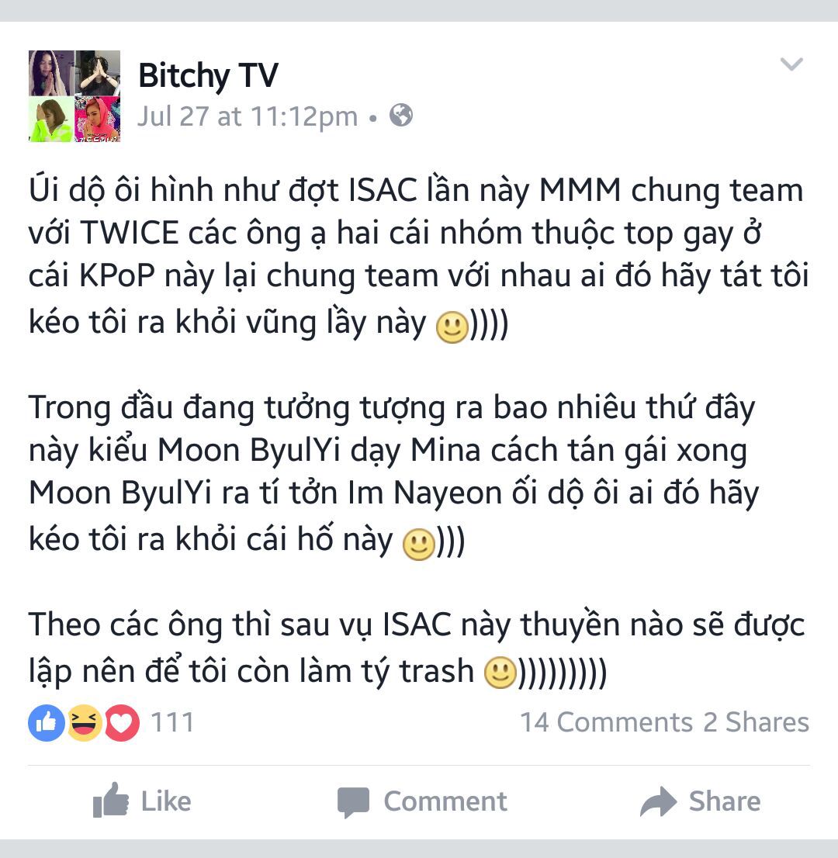Click the smiley emoji in first paragraph
The height and width of the screenshot is (858, 838).
(452, 327)
